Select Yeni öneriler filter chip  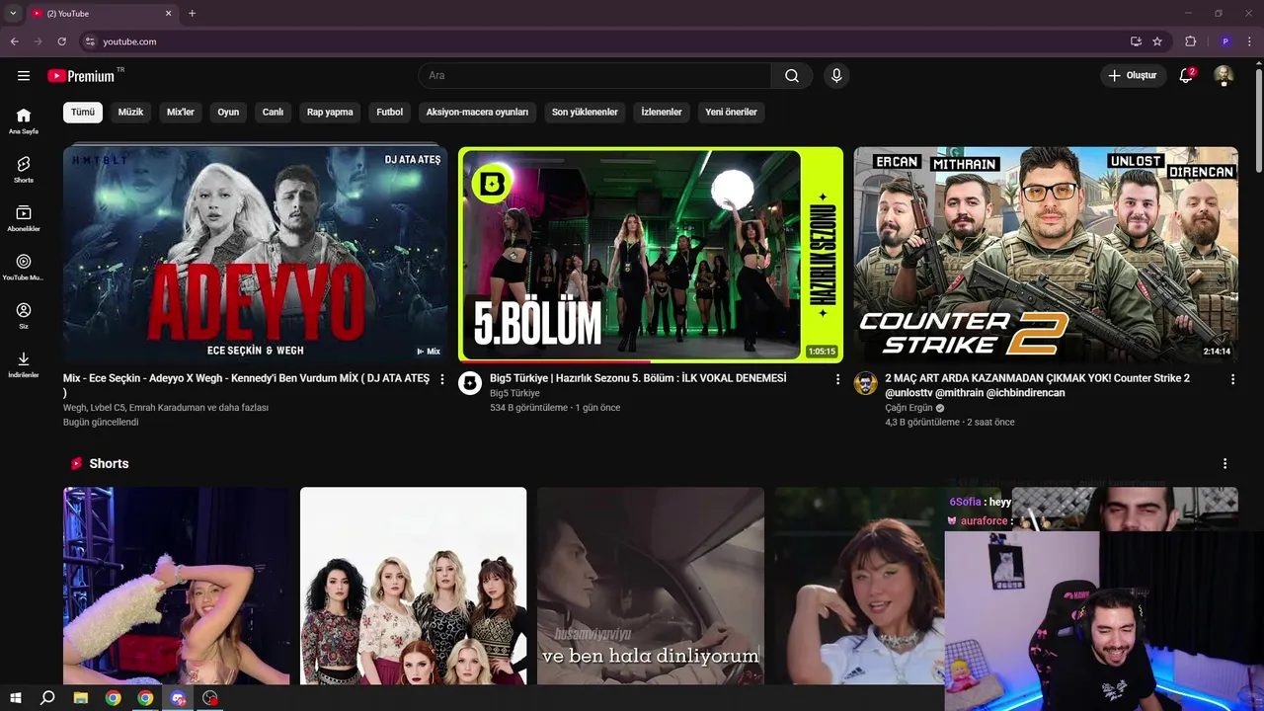coord(731,113)
